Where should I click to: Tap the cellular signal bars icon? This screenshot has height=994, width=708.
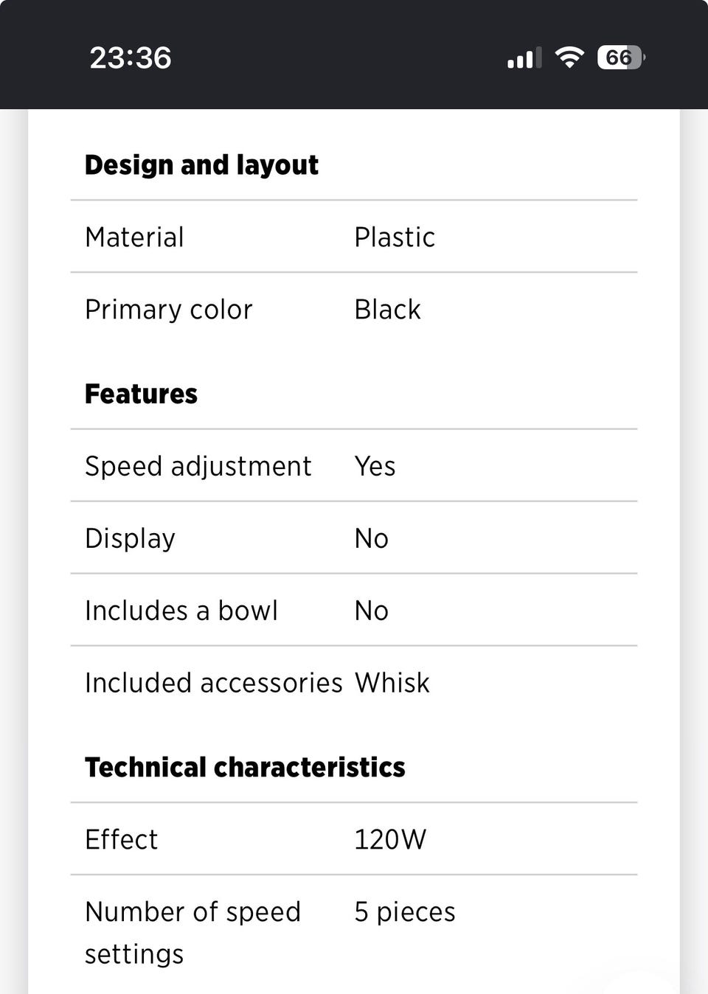pos(524,58)
